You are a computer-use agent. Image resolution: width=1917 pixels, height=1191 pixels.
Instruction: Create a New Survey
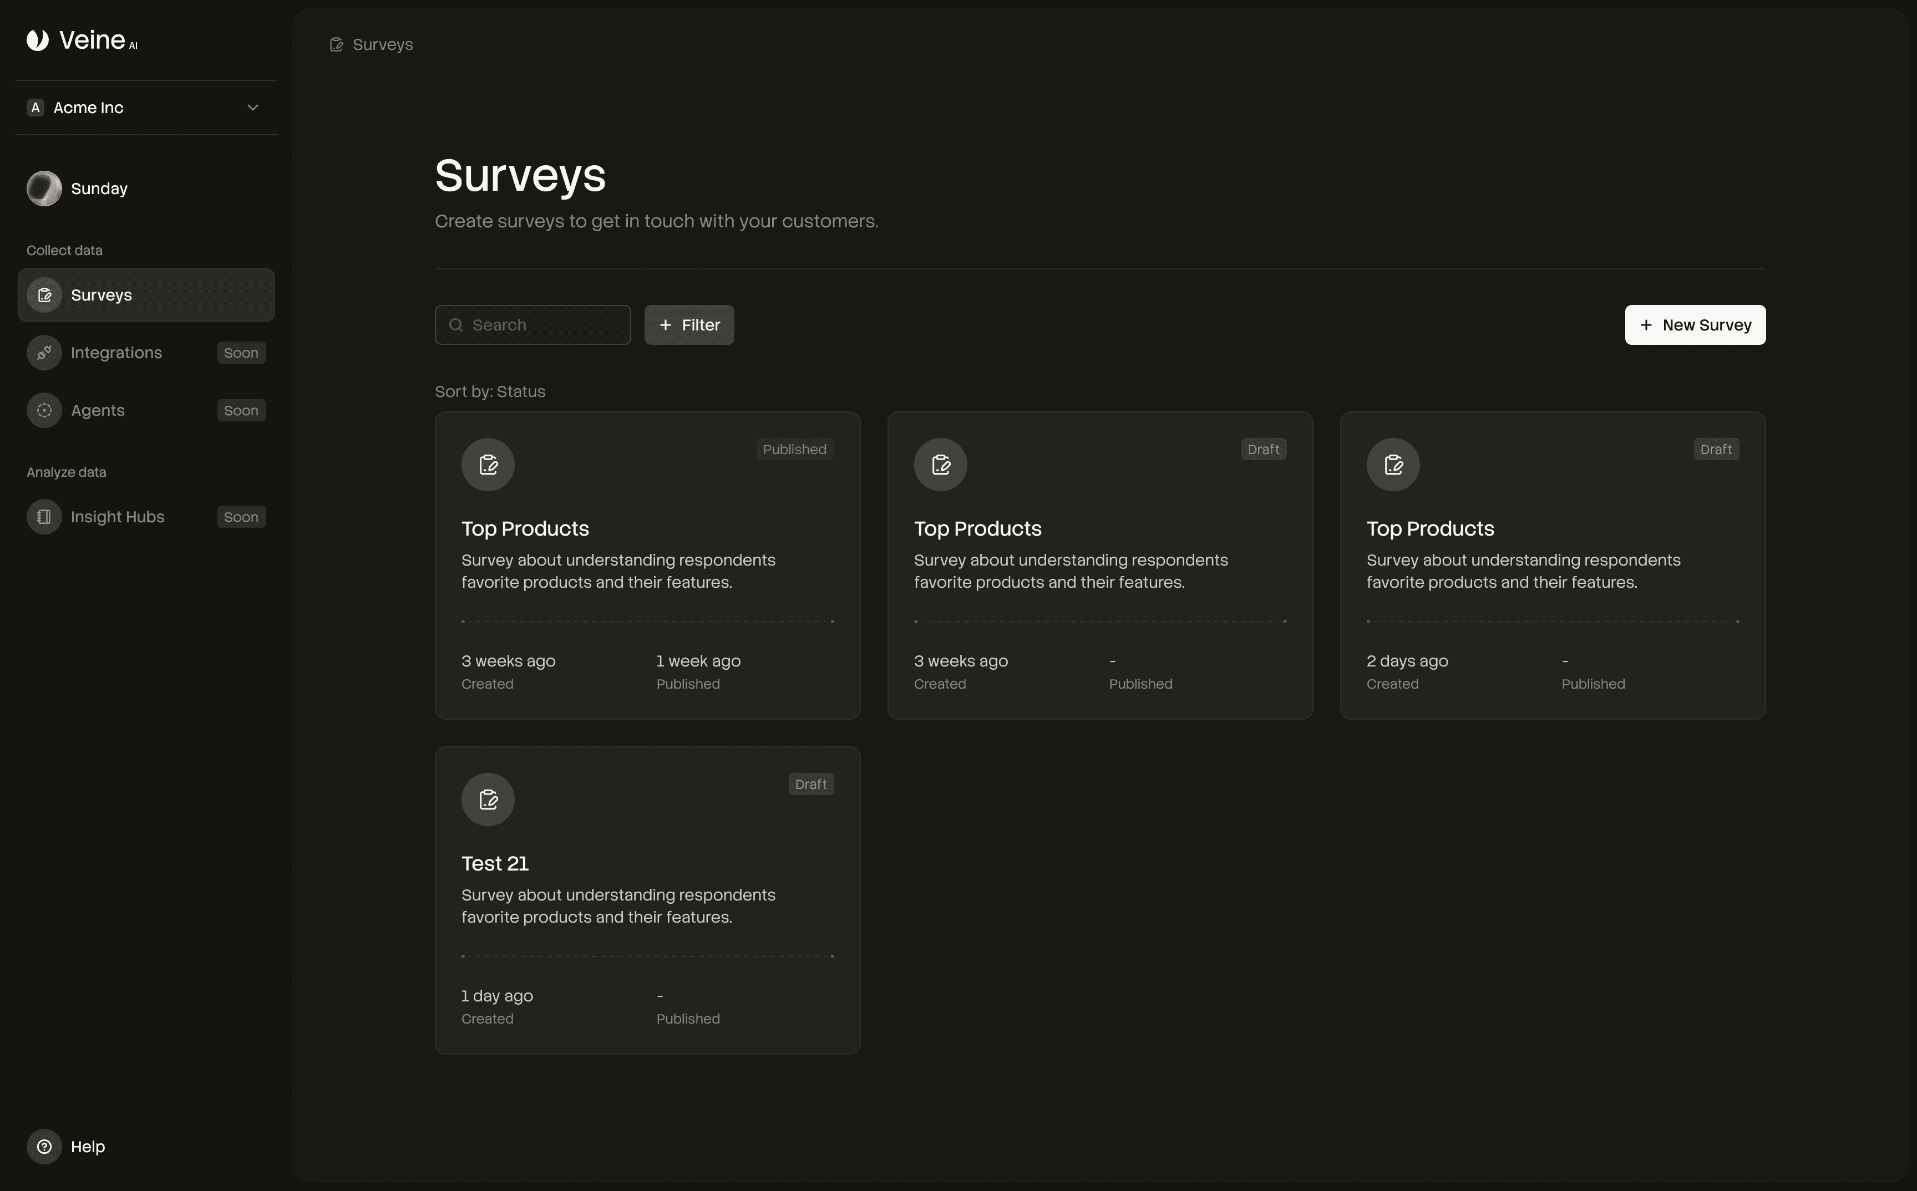[1694, 325]
